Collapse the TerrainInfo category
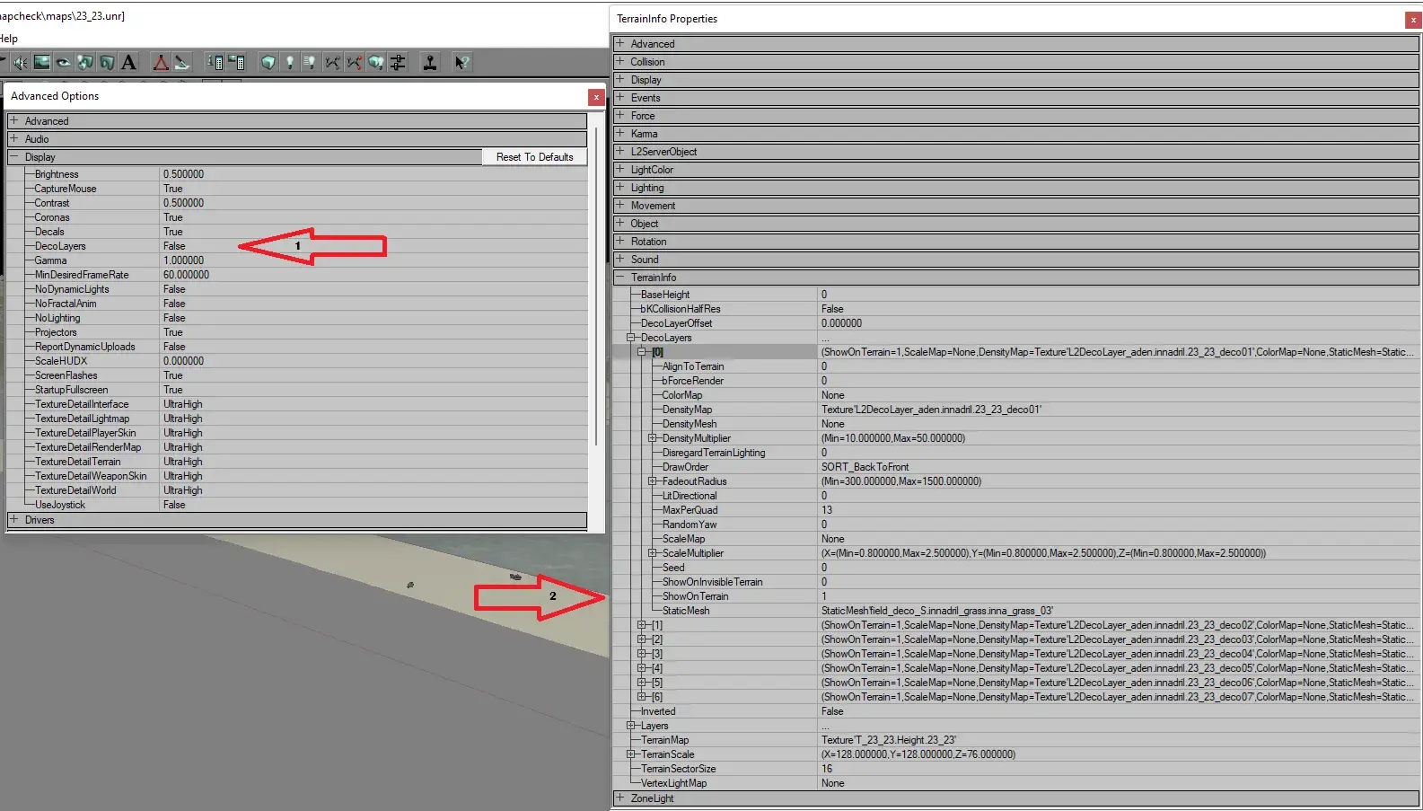Image resolution: width=1423 pixels, height=811 pixels. coord(619,277)
